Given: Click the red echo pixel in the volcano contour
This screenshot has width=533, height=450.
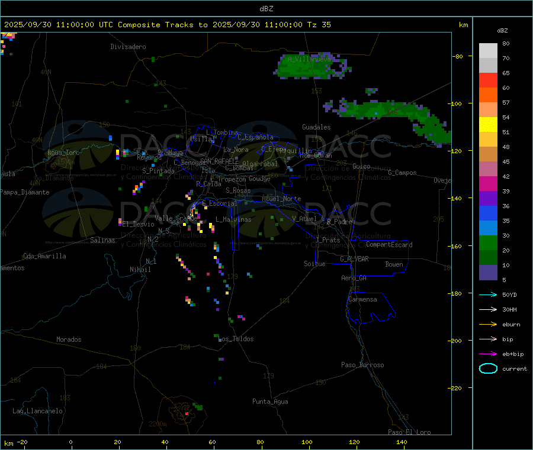Looking at the screenshot, I should (187, 414).
